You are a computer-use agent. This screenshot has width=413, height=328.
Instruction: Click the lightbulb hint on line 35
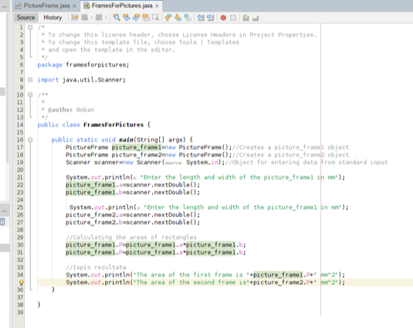(21, 283)
